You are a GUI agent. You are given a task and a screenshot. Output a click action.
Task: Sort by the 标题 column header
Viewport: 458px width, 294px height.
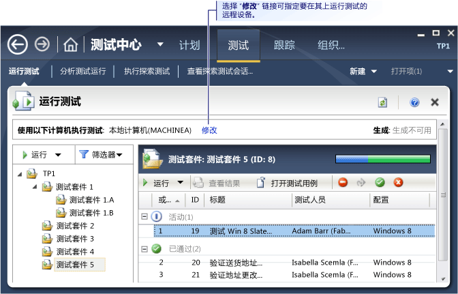(247, 200)
